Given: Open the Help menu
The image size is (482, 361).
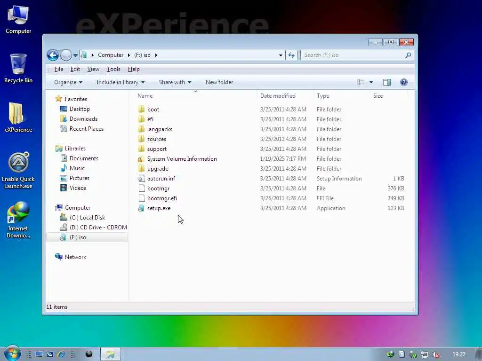Looking at the screenshot, I should click(134, 69).
